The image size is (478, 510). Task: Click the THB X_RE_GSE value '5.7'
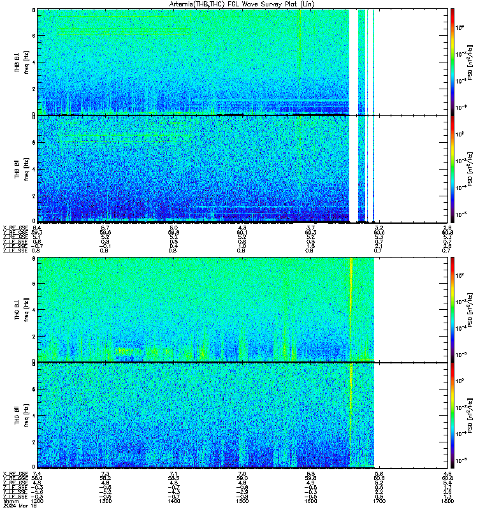[105, 228]
